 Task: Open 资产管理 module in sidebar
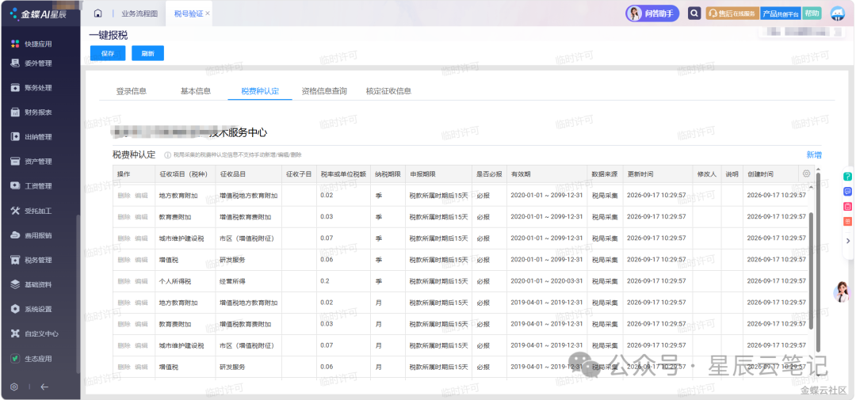click(x=32, y=162)
